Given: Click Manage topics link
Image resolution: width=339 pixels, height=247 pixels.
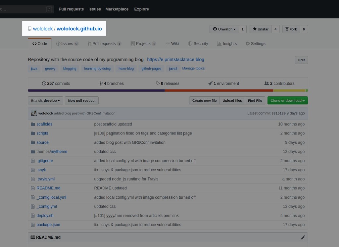Looking at the screenshot, I should [193, 68].
